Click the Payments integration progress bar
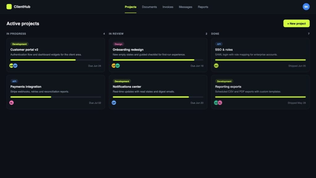This screenshot has width=316, height=178. point(56,97)
